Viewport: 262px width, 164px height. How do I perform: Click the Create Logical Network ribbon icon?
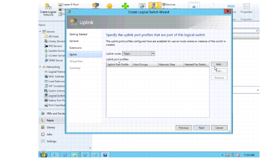[48, 10]
